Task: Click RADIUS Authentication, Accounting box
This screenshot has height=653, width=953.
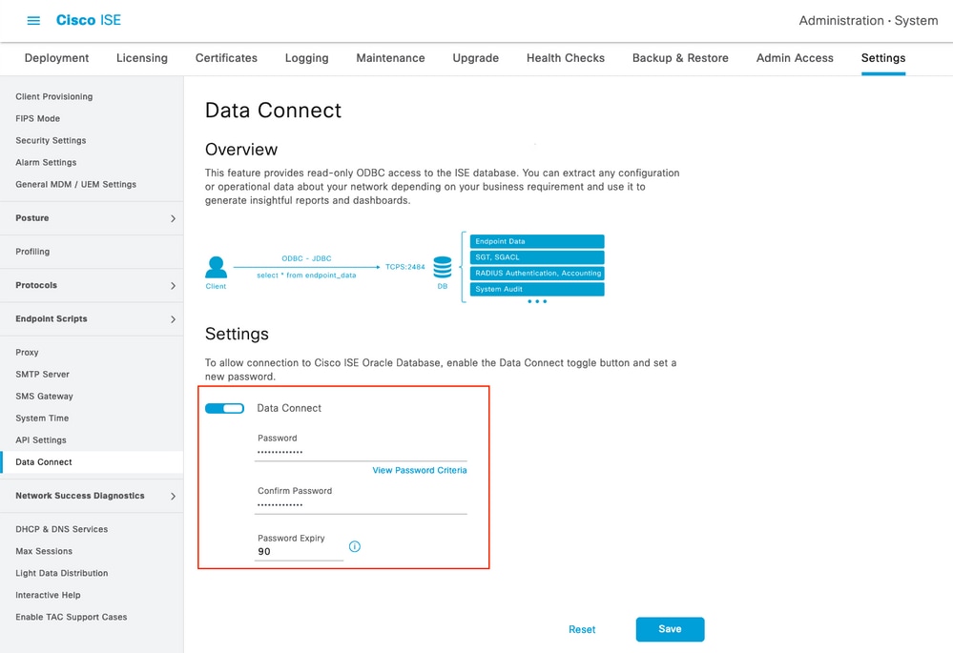Action: point(537,273)
